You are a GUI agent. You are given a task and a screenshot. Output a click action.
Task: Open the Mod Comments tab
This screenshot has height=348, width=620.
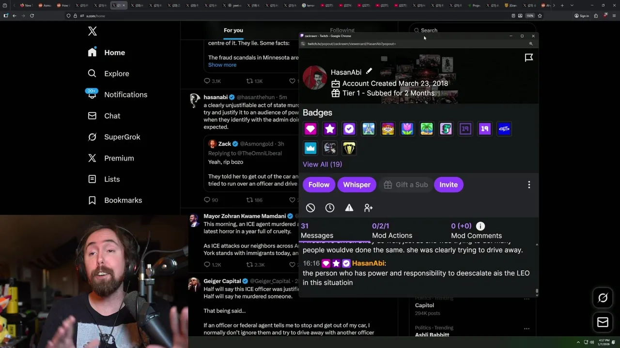pos(476,231)
